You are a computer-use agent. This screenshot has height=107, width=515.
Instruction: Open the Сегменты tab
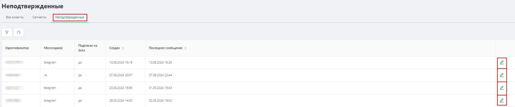pyautogui.click(x=39, y=17)
